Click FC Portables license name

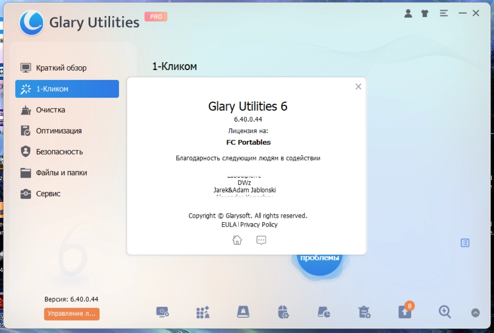(x=248, y=142)
